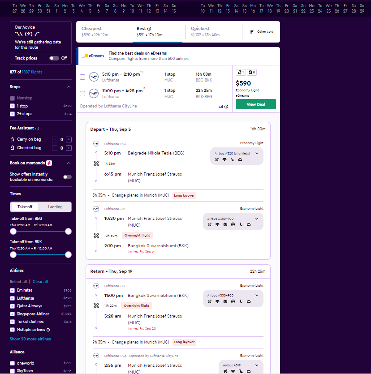This screenshot has height=374, width=371.
Task: Click the Lufthansa 773 airline logo
Action: [96, 286]
